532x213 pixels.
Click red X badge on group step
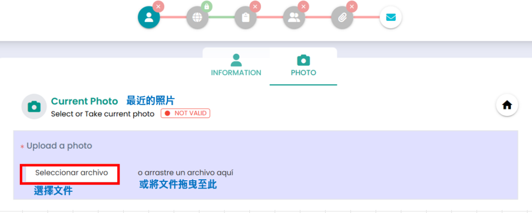click(x=304, y=6)
